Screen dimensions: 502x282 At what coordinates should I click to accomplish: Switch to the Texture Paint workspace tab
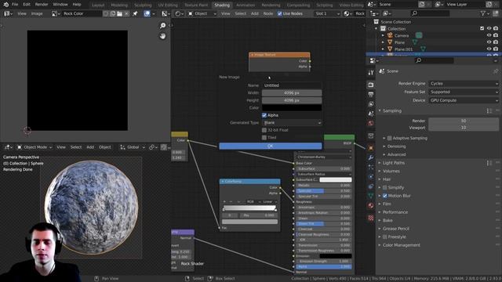[196, 5]
